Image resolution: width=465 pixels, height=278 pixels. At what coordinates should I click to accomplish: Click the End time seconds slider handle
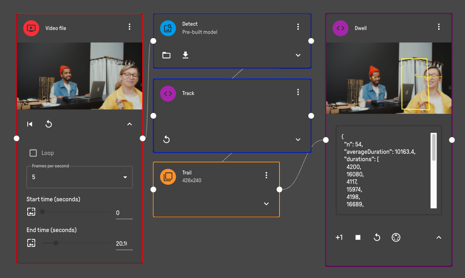56,243
